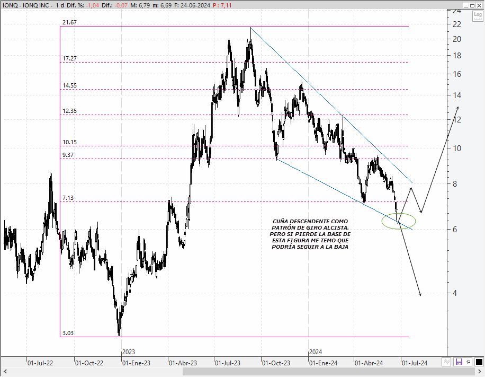This screenshot has height=377, width=485.
Task: Click the 01-Abr-24 date axis label
Action: point(369,363)
